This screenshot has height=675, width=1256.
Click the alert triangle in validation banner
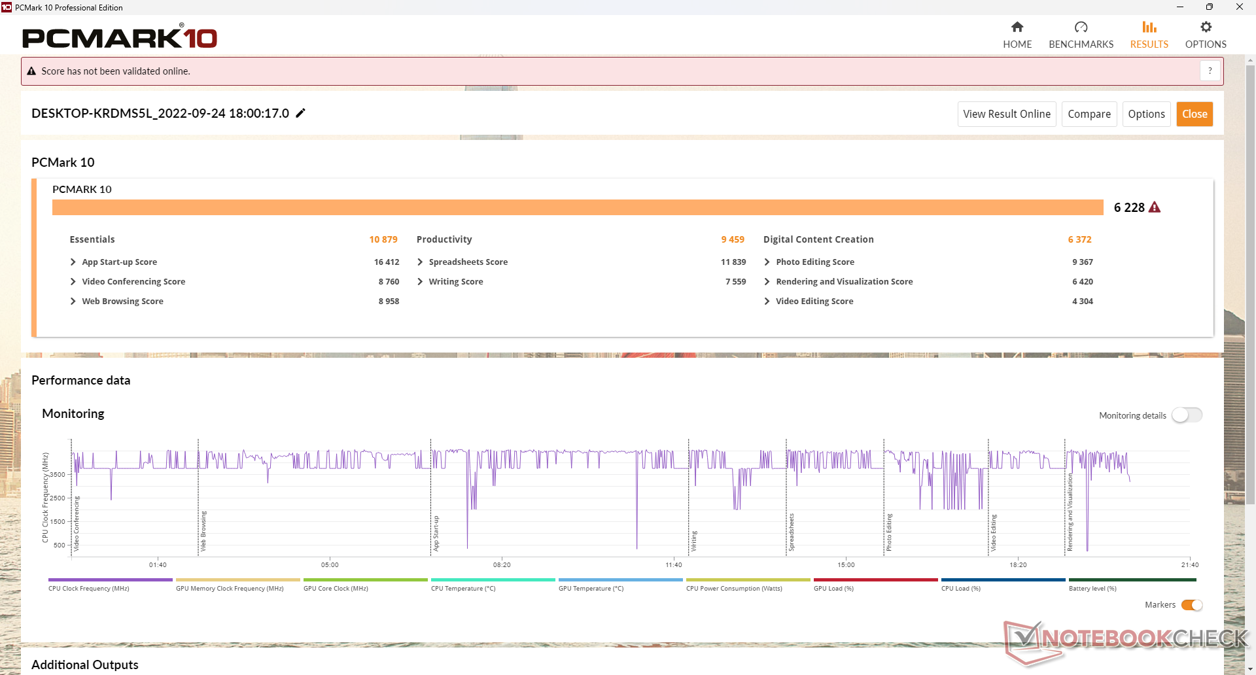(31, 71)
